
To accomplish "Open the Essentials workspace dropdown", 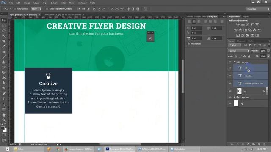I will pos(258,9).
